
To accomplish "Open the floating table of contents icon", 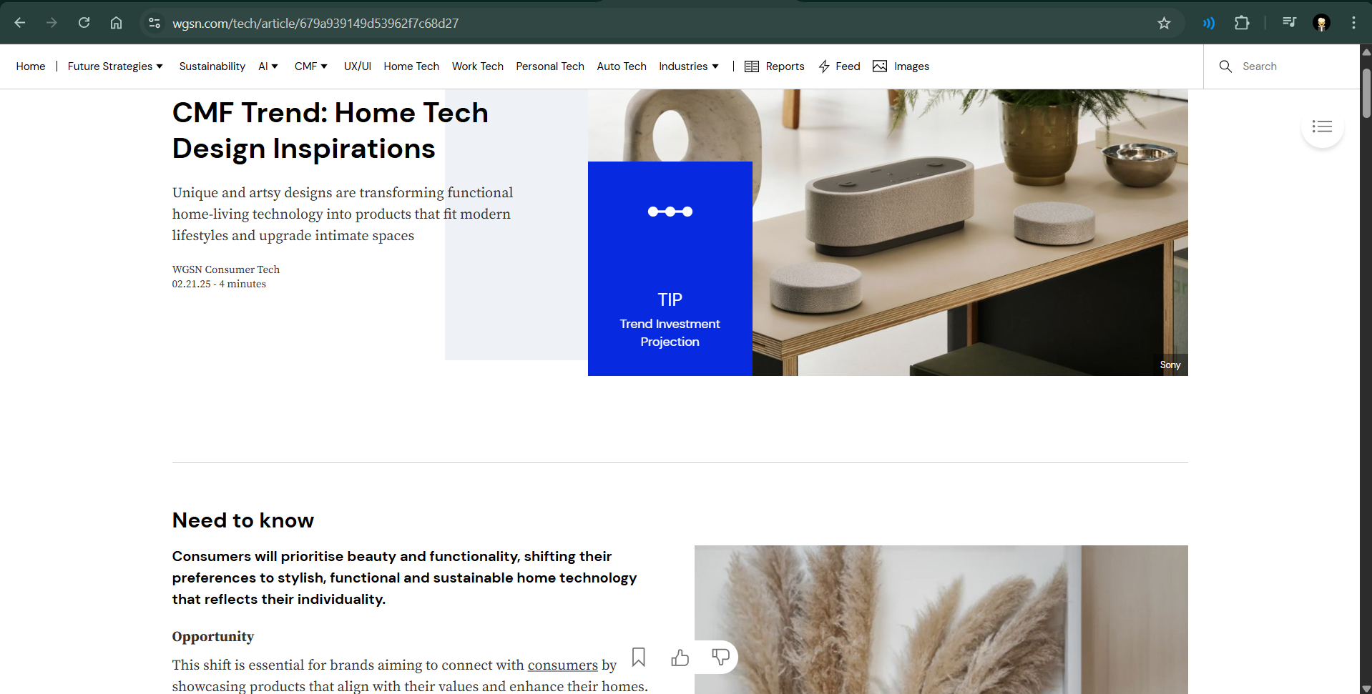I will tap(1322, 127).
